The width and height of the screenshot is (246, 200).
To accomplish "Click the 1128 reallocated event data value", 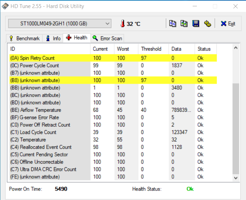I will [177, 147].
